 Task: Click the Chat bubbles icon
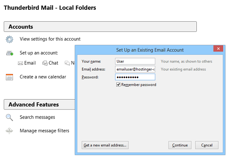pyautogui.click(x=45, y=63)
